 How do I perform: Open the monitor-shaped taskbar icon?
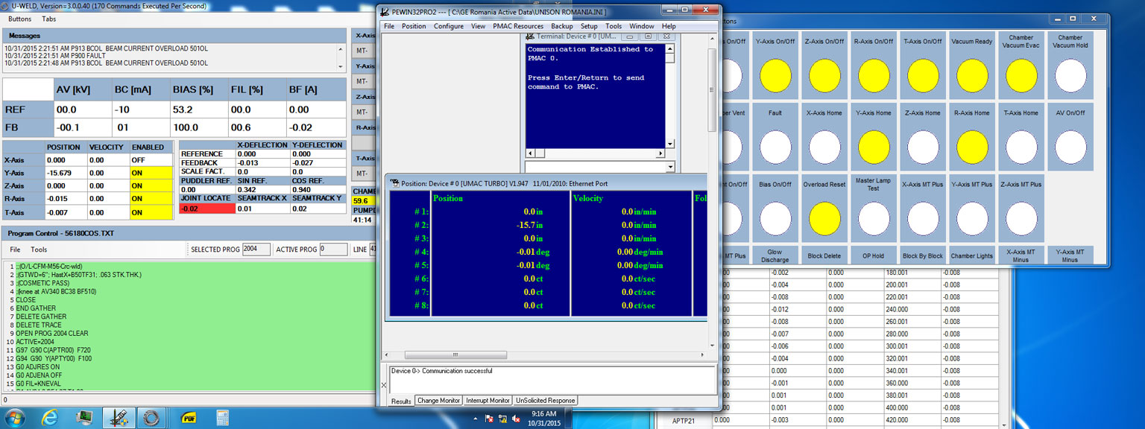(83, 417)
